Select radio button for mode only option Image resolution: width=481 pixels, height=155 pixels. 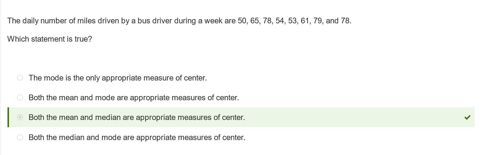pos(20,78)
